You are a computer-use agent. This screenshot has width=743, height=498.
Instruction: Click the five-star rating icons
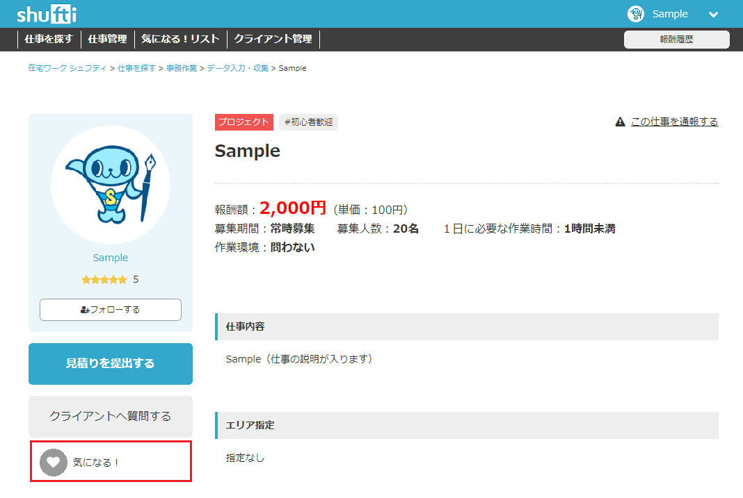pos(104,279)
